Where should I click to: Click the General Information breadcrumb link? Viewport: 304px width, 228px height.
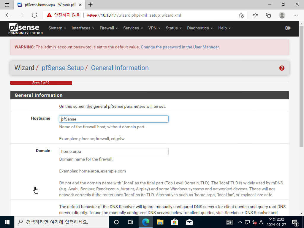(120, 68)
